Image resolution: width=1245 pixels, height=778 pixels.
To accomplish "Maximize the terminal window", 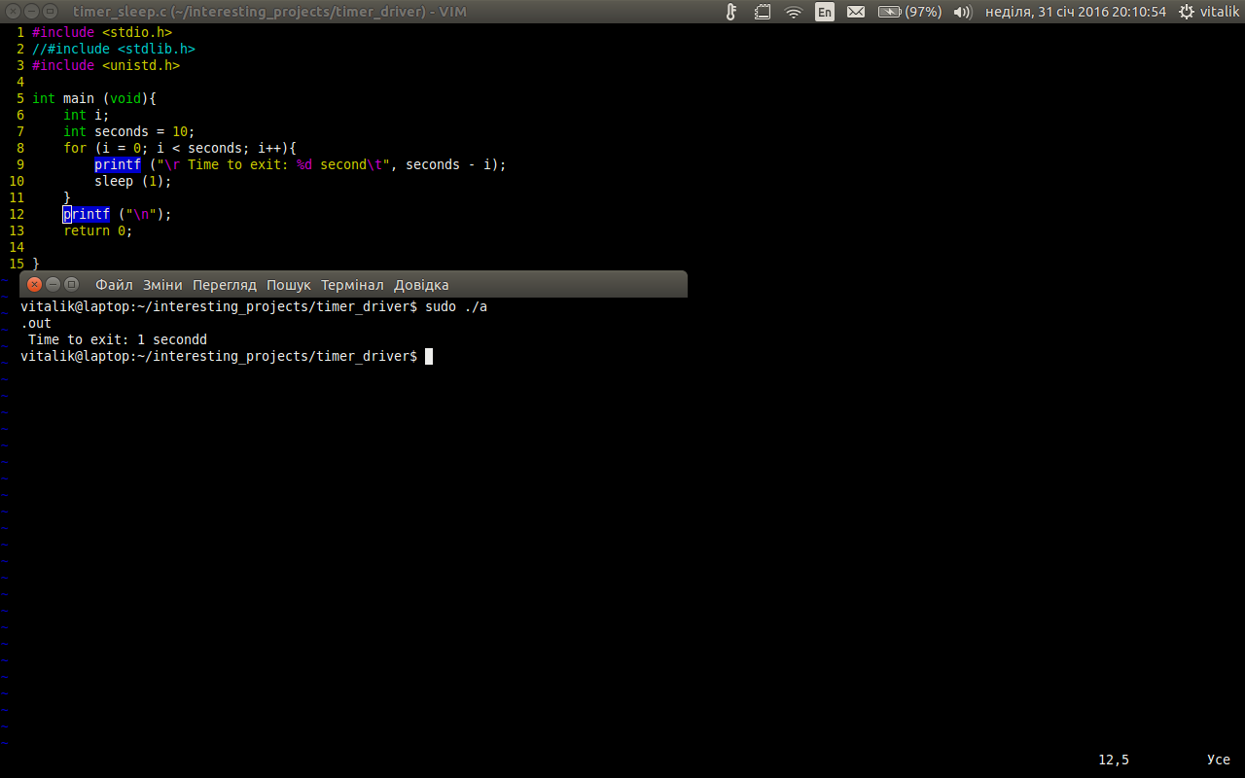I will [71, 285].
